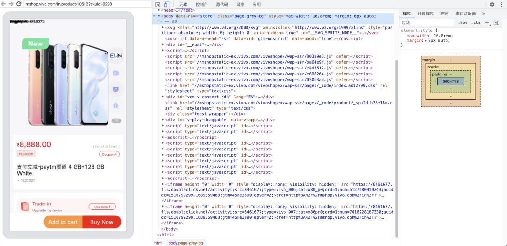Screen dimensions: 507x246
Task: Click the FUN logo icon on product image
Action: click(x=115, y=56)
